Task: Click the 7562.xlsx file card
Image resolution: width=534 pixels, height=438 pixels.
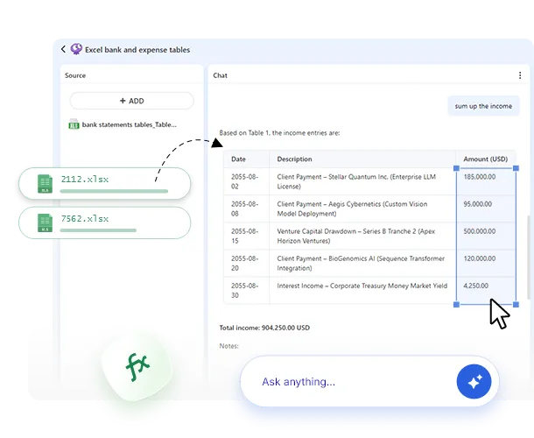Action: pyautogui.click(x=104, y=223)
